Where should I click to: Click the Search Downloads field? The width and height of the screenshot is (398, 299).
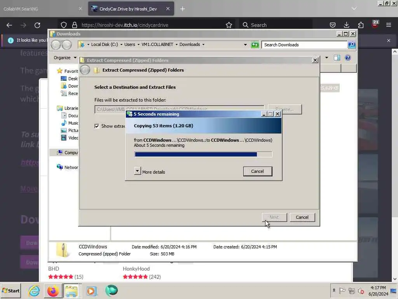(x=304, y=45)
